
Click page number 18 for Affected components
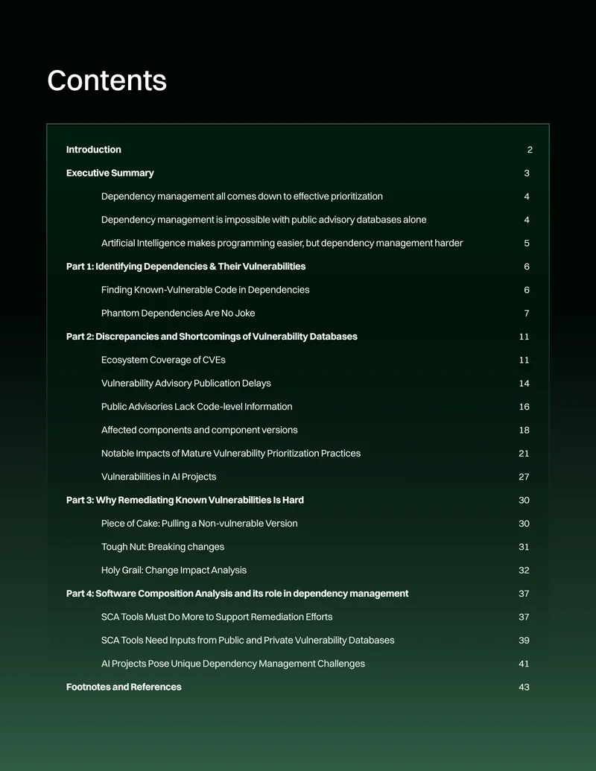pyautogui.click(x=524, y=430)
